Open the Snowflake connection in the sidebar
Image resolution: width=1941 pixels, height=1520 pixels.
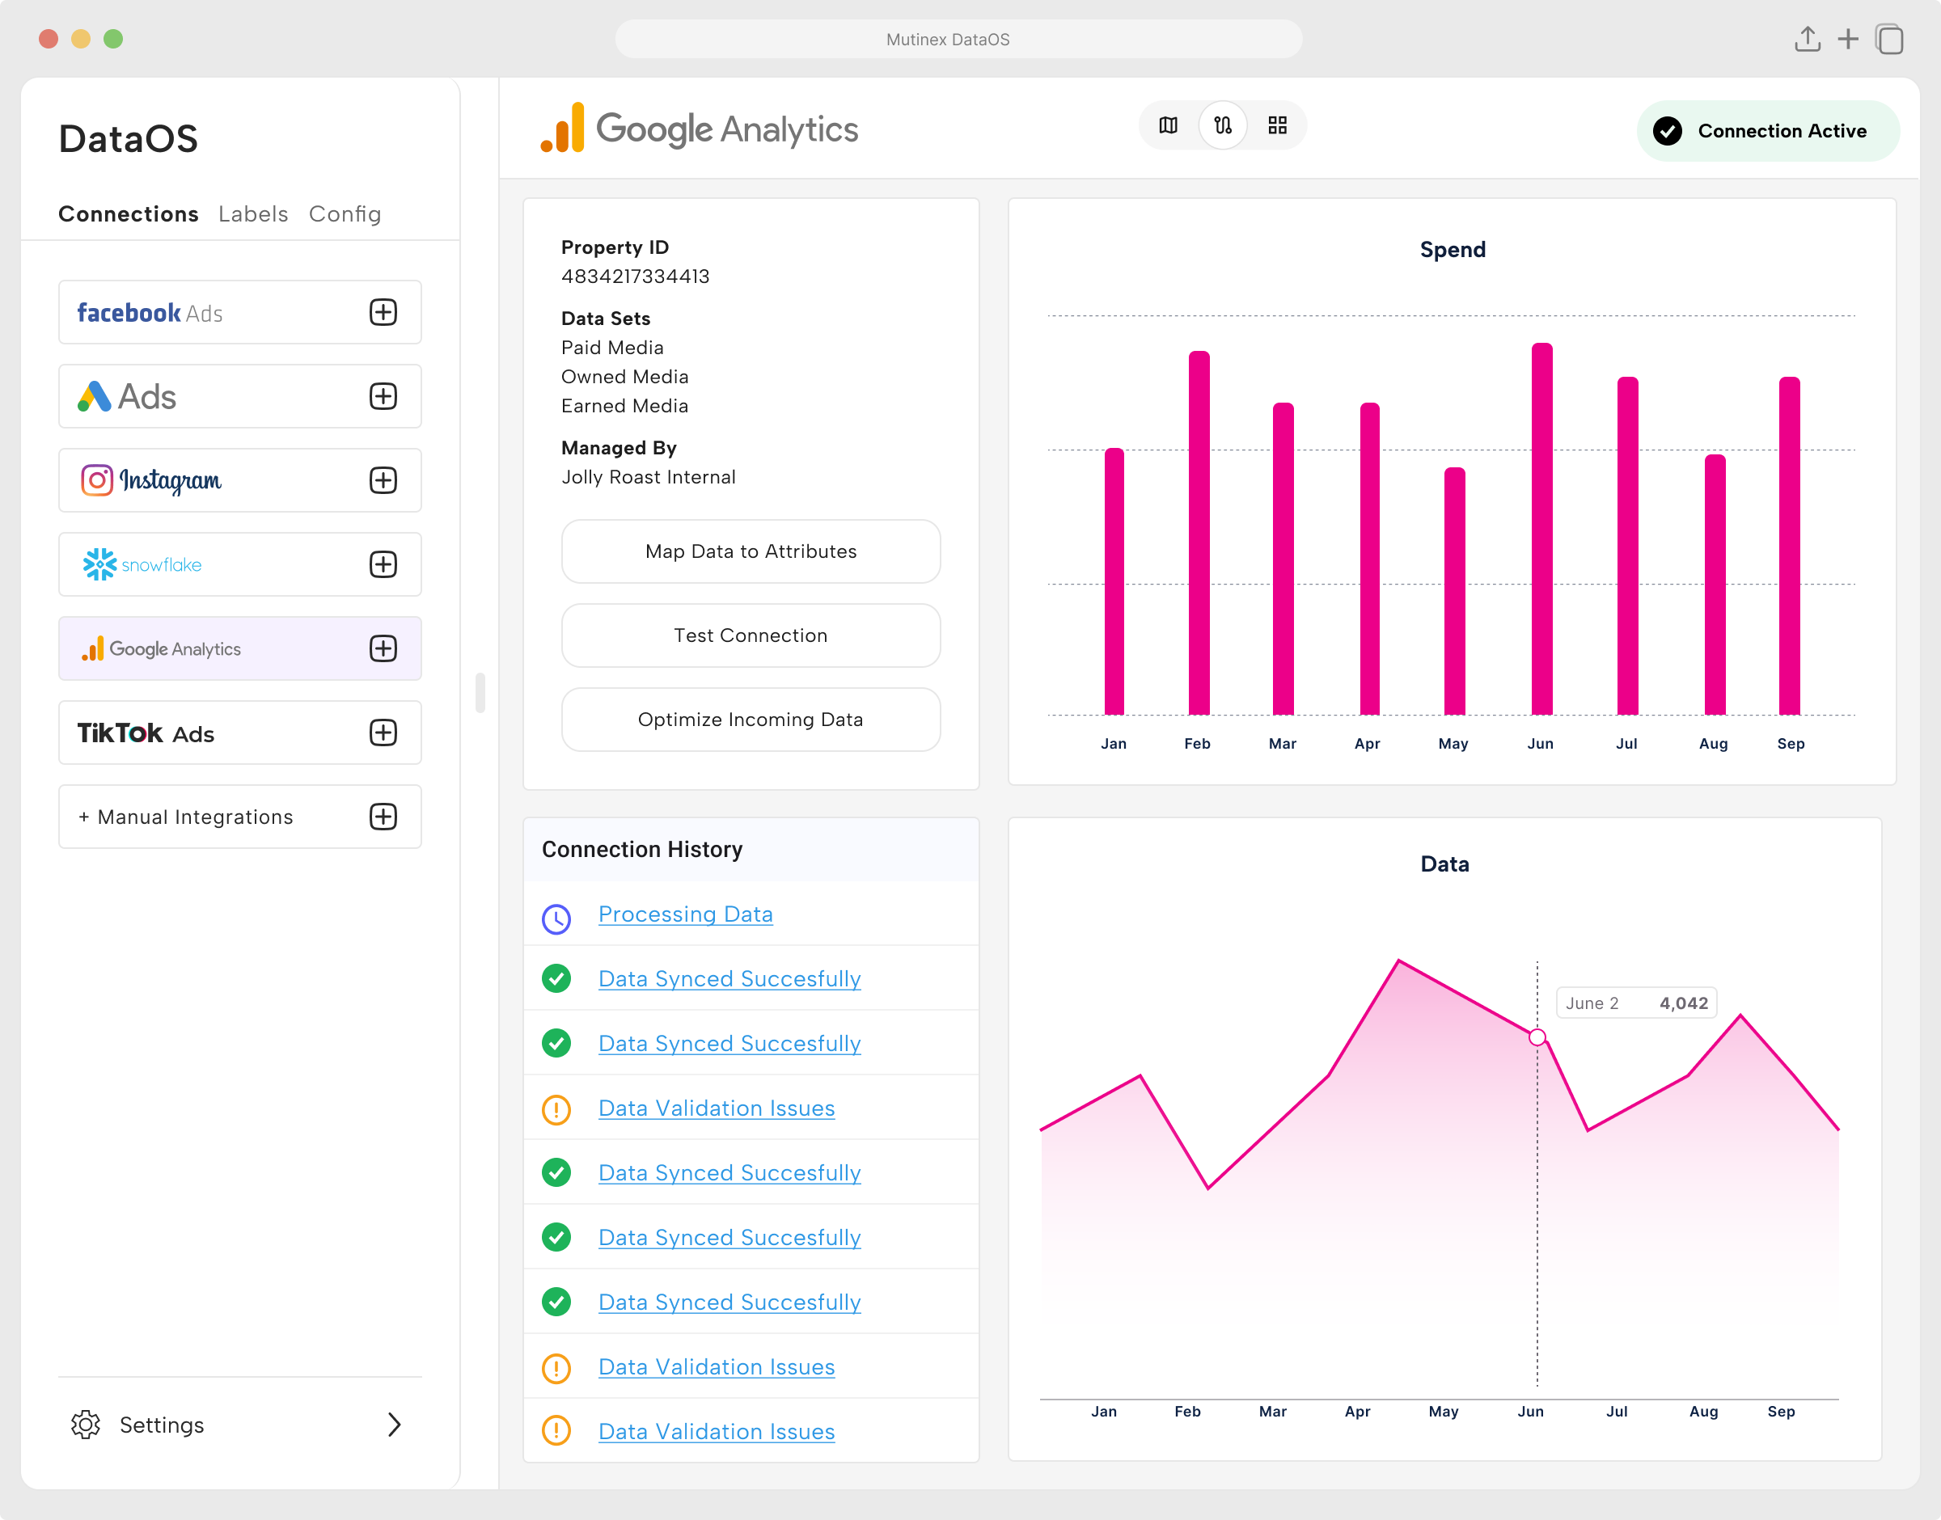162,564
